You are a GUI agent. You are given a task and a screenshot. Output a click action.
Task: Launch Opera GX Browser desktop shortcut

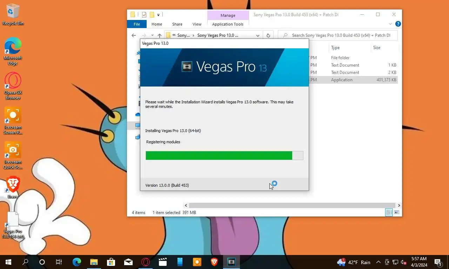coord(13,86)
